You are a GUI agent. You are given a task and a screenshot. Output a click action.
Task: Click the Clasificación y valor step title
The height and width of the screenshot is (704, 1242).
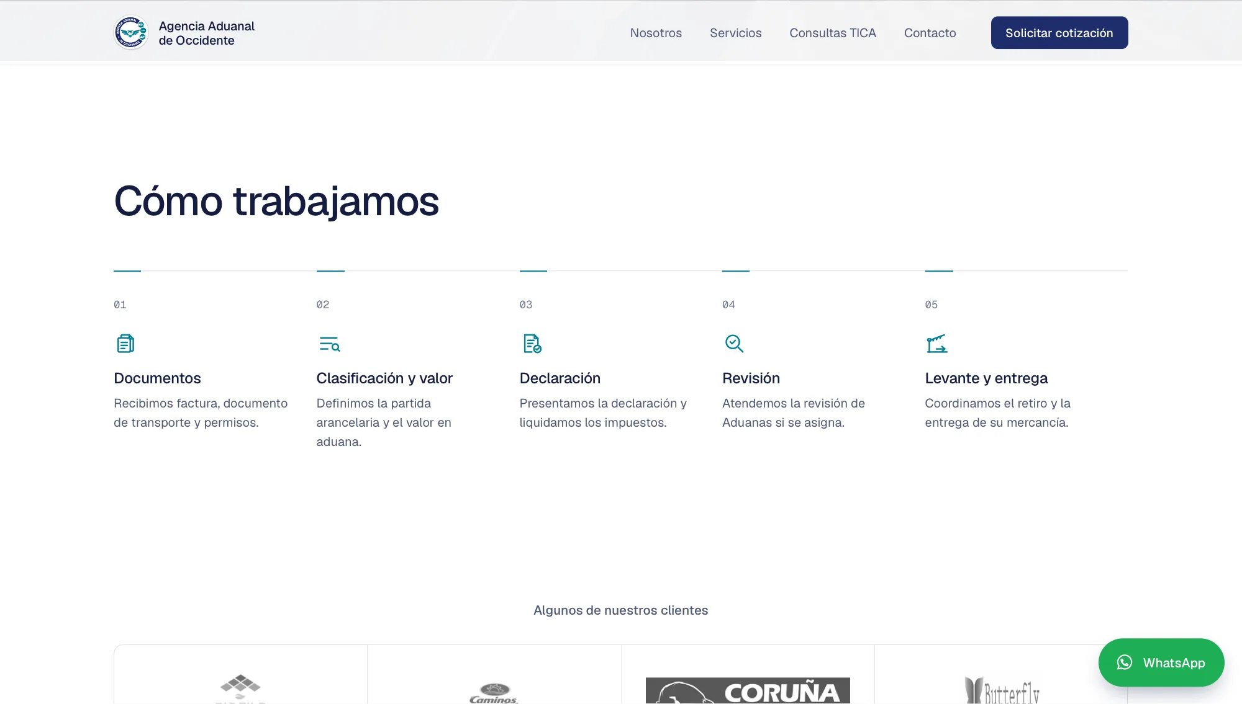[x=384, y=378]
